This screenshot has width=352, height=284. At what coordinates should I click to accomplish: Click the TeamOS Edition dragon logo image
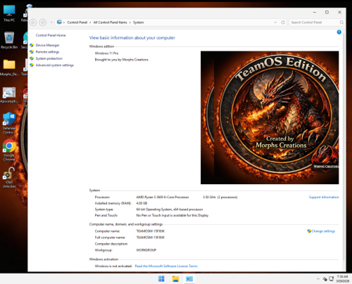click(x=270, y=117)
